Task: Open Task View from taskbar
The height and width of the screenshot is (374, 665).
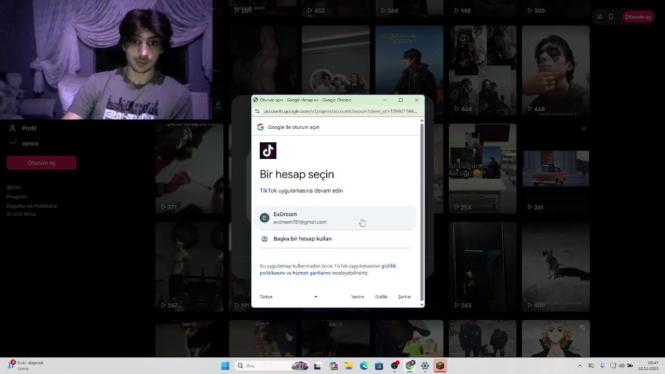Action: click(x=317, y=366)
